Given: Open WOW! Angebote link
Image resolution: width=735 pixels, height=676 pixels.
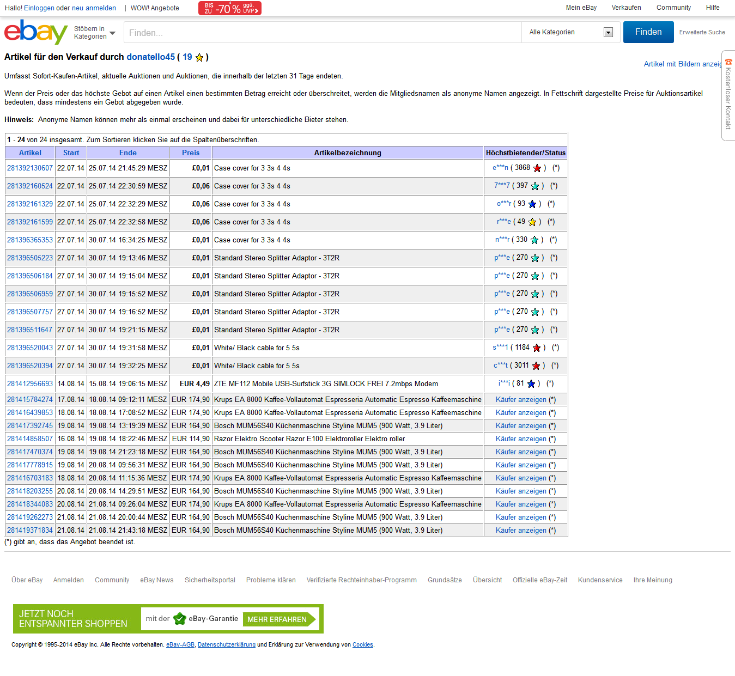Looking at the screenshot, I should tap(155, 8).
